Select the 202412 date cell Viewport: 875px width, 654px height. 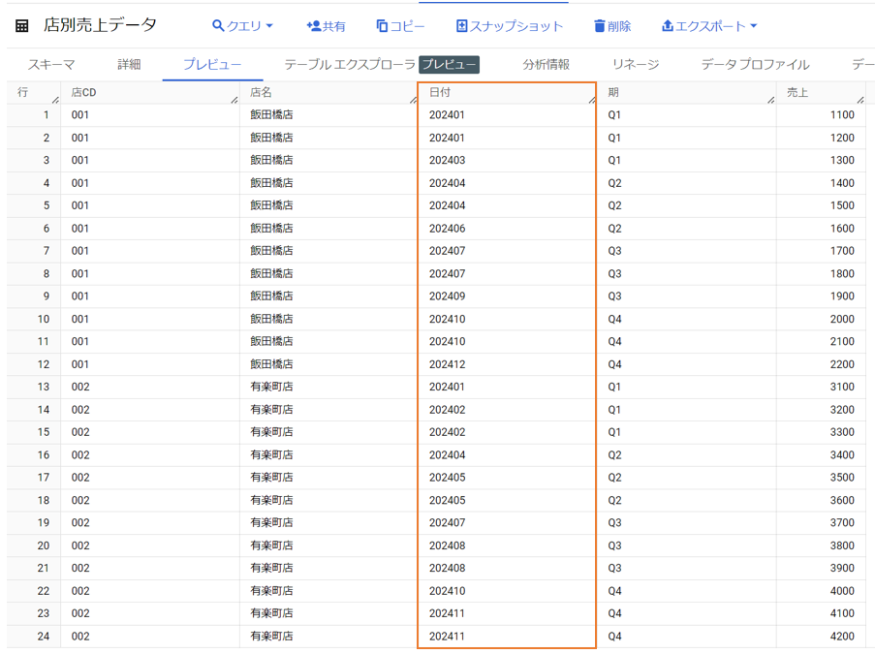447,364
